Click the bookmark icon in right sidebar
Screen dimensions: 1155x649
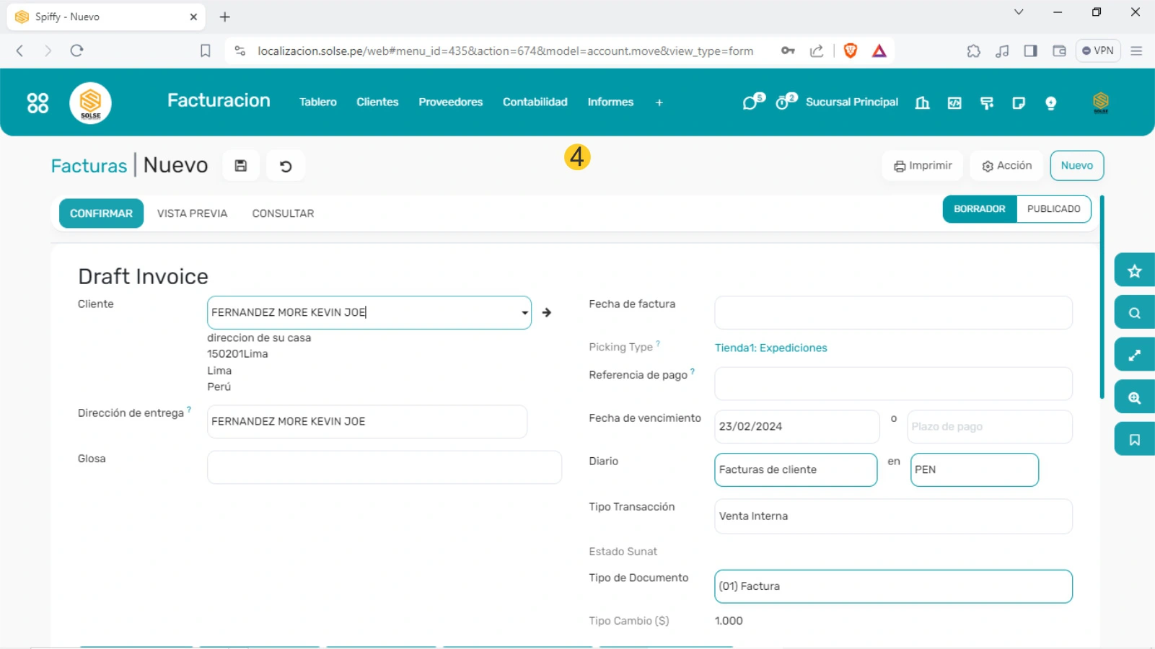coord(1134,440)
